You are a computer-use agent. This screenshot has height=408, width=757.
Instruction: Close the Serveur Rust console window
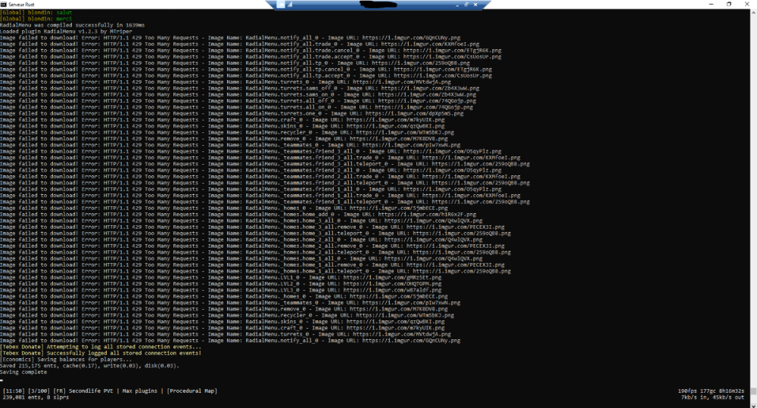(x=747, y=4)
